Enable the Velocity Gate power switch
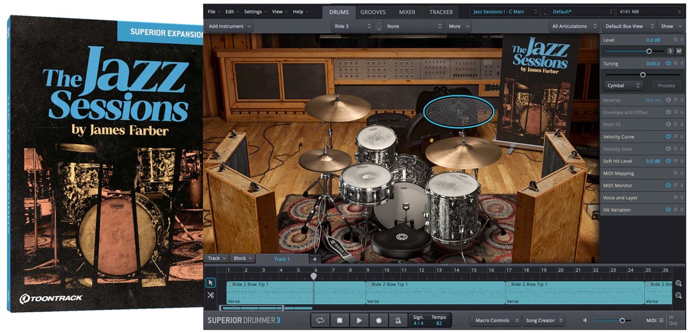 click(x=668, y=149)
